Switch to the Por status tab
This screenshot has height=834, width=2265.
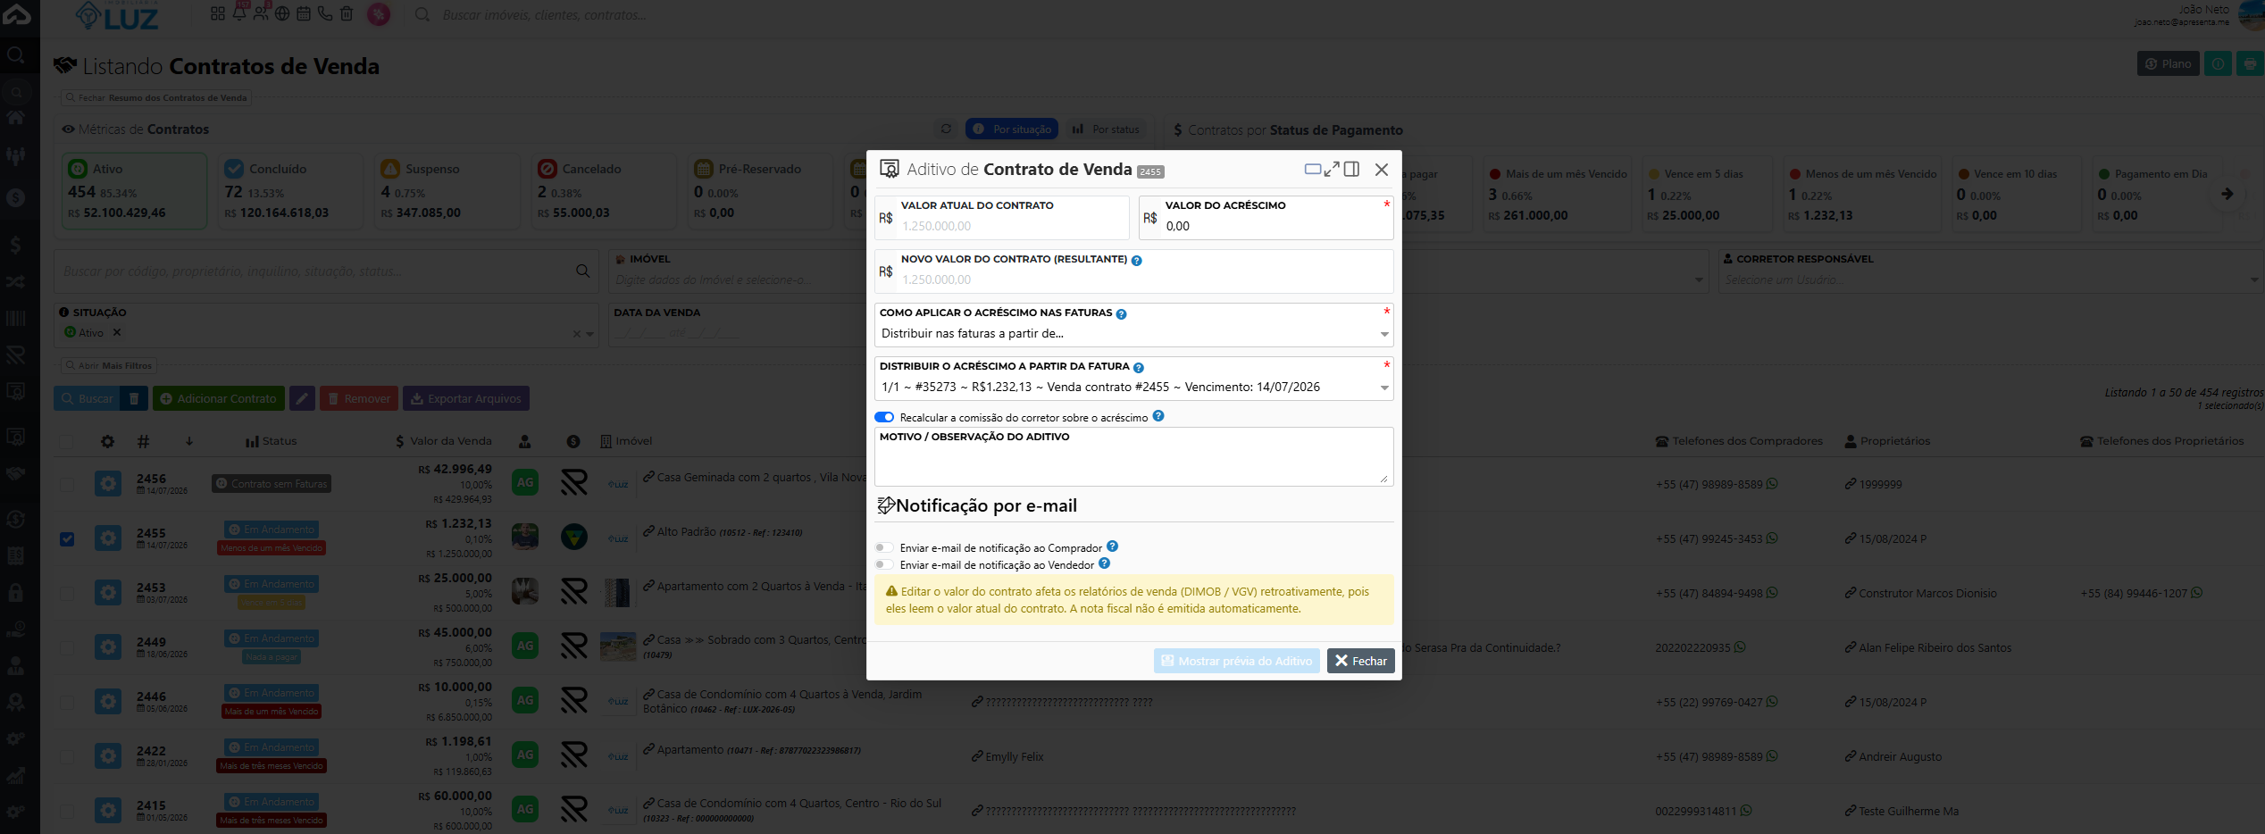pyautogui.click(x=1107, y=129)
